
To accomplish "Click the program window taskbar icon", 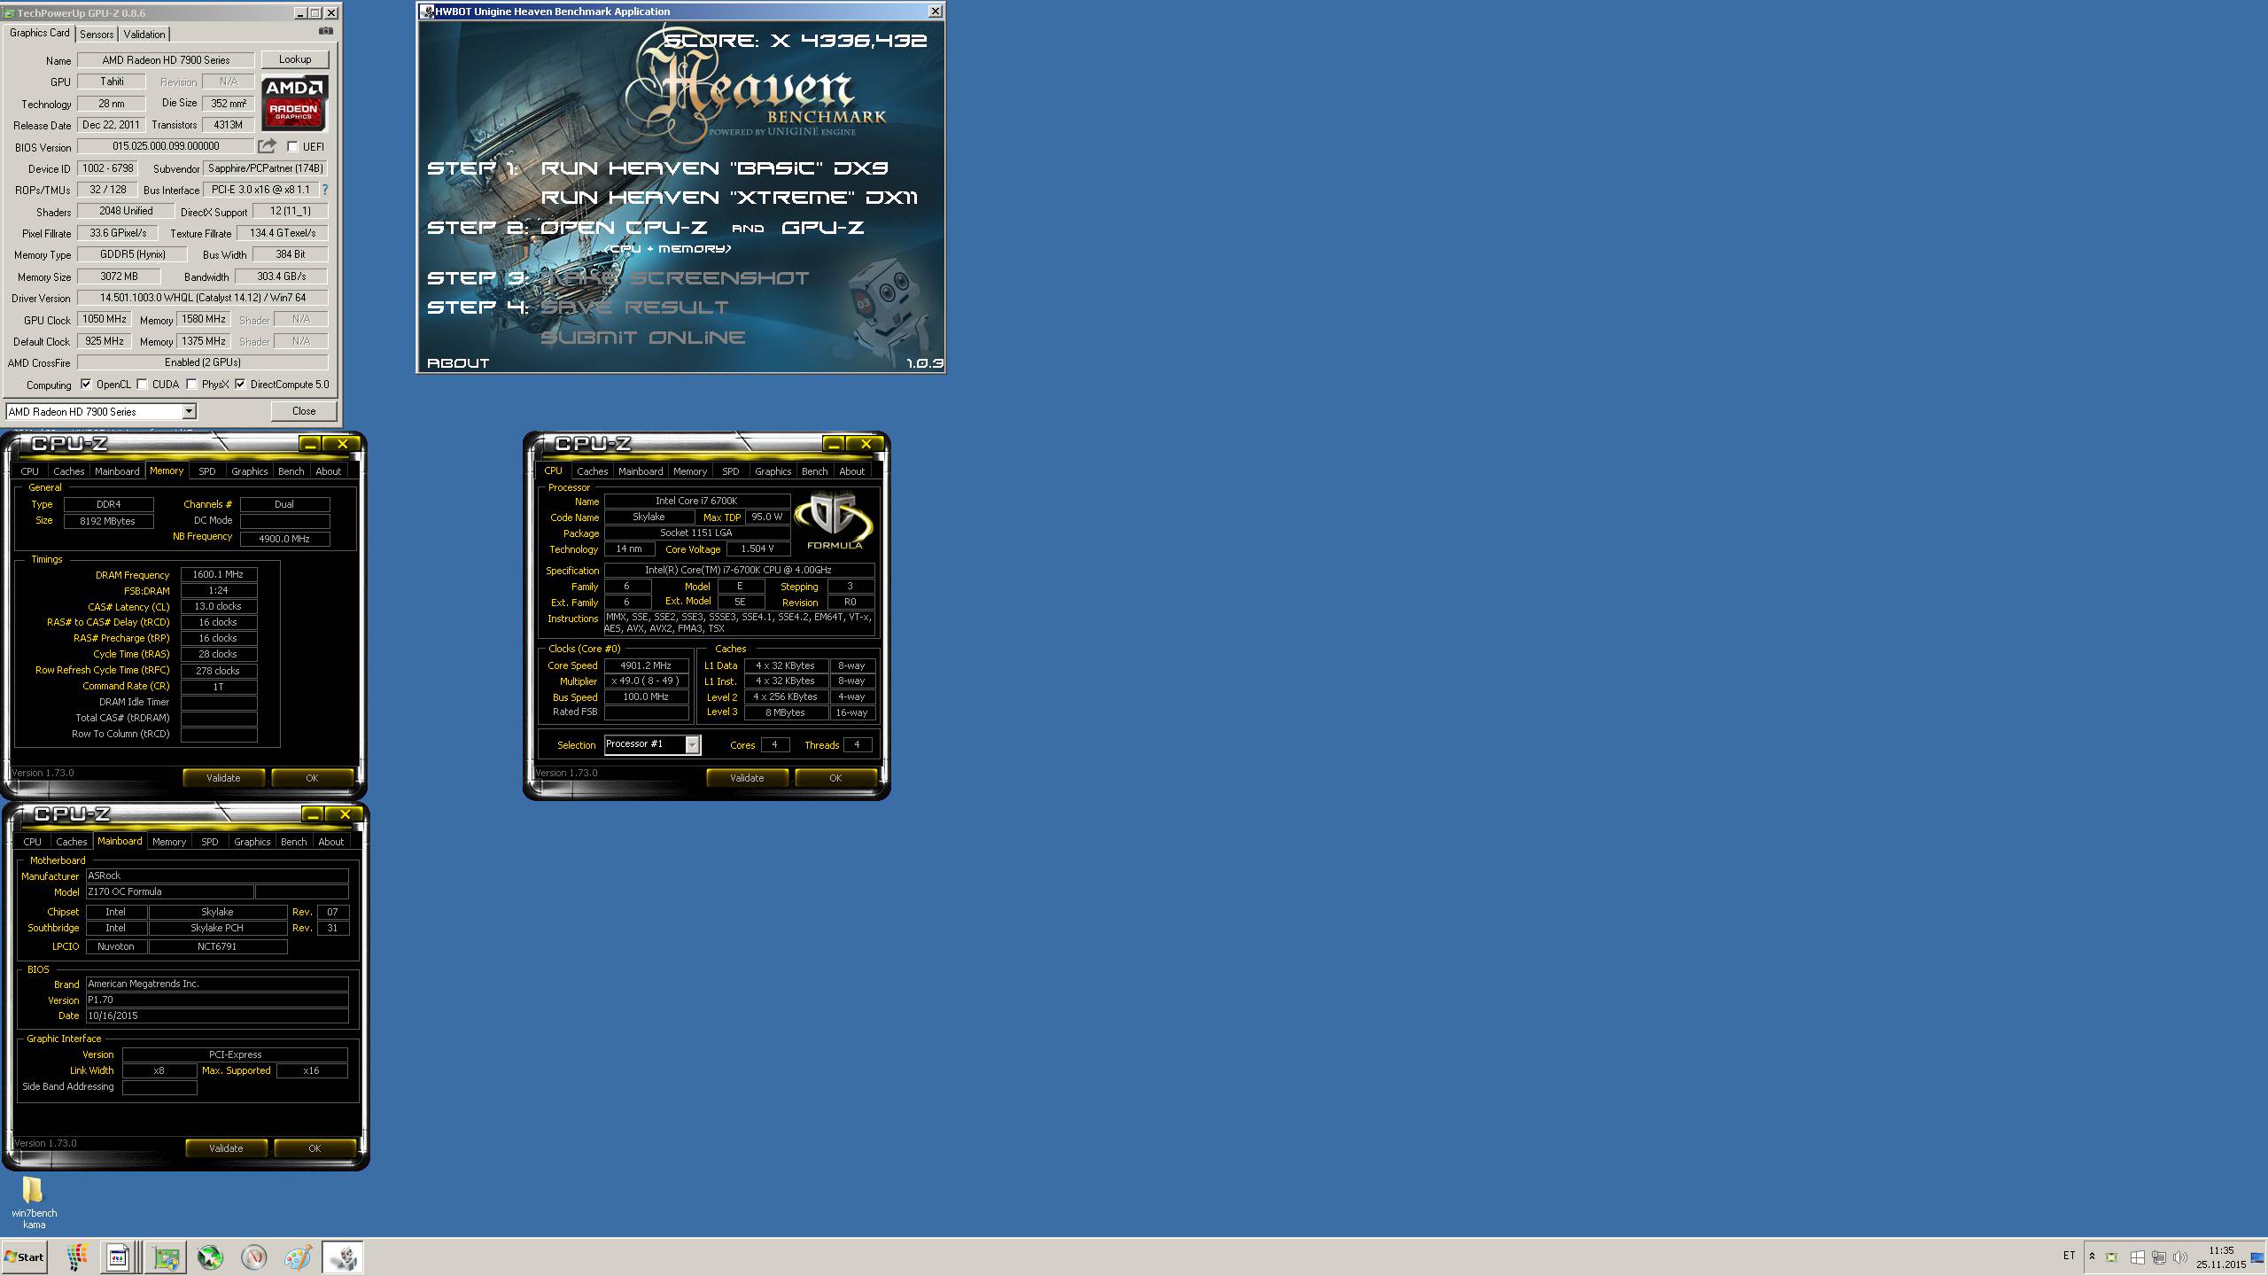I will pos(119,1257).
